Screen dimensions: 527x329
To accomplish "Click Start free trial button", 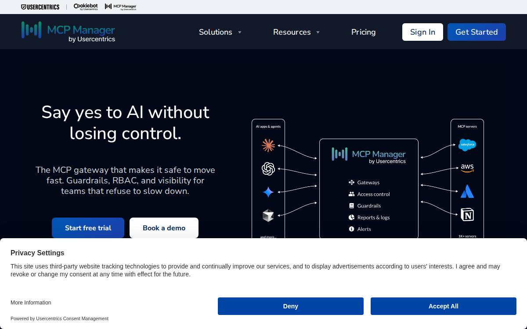I will pyautogui.click(x=88, y=228).
